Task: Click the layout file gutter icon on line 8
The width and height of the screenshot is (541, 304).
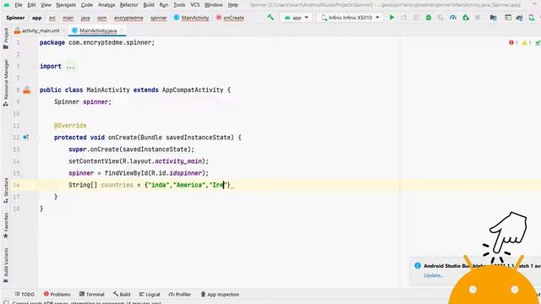Action: point(26,90)
